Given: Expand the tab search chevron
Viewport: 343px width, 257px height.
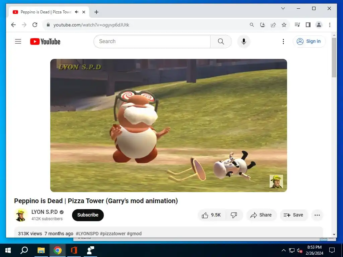Looking at the screenshot, I should pyautogui.click(x=283, y=8).
